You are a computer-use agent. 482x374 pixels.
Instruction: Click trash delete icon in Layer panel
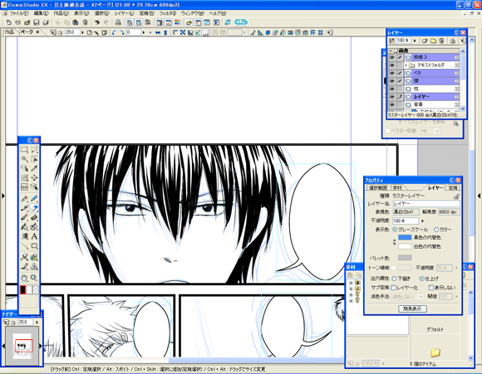click(441, 41)
